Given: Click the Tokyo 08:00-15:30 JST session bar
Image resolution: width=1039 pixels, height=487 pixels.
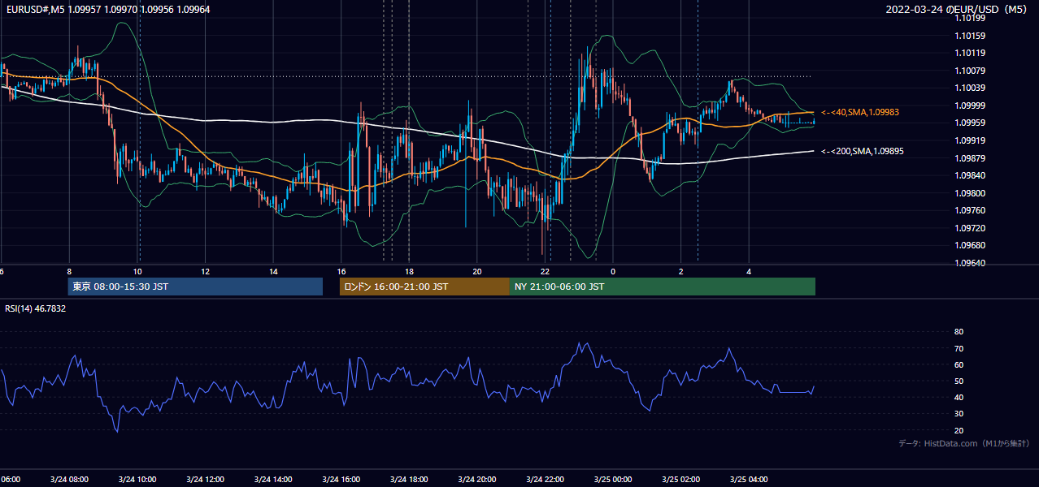Looking at the screenshot, I should tap(195, 287).
